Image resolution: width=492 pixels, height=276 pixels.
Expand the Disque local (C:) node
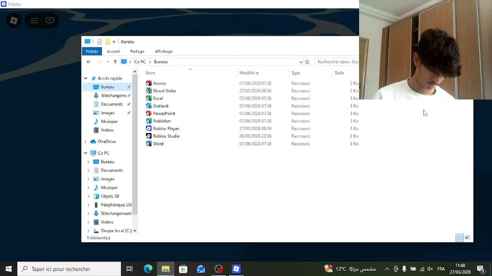pos(89,231)
